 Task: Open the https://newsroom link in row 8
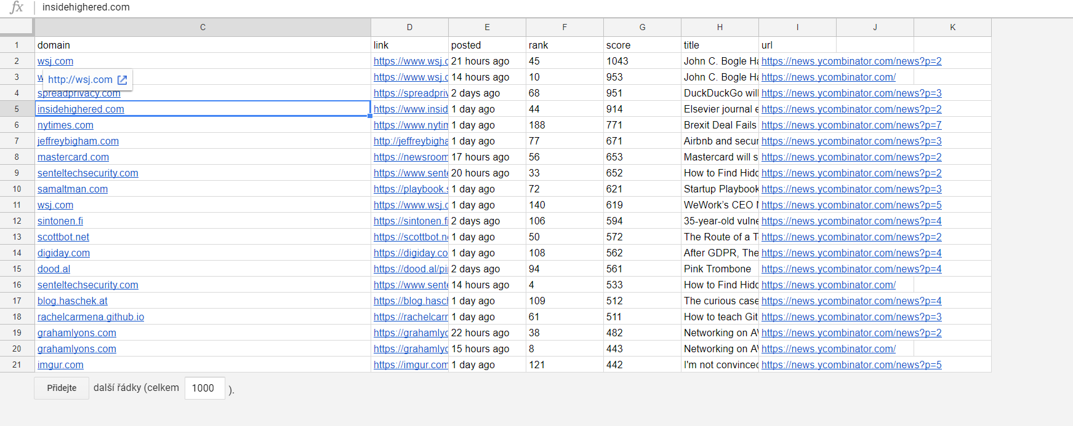coord(411,157)
